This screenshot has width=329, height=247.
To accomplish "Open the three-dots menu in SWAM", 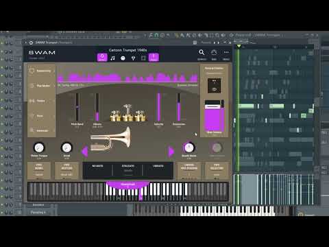I will [226, 52].
